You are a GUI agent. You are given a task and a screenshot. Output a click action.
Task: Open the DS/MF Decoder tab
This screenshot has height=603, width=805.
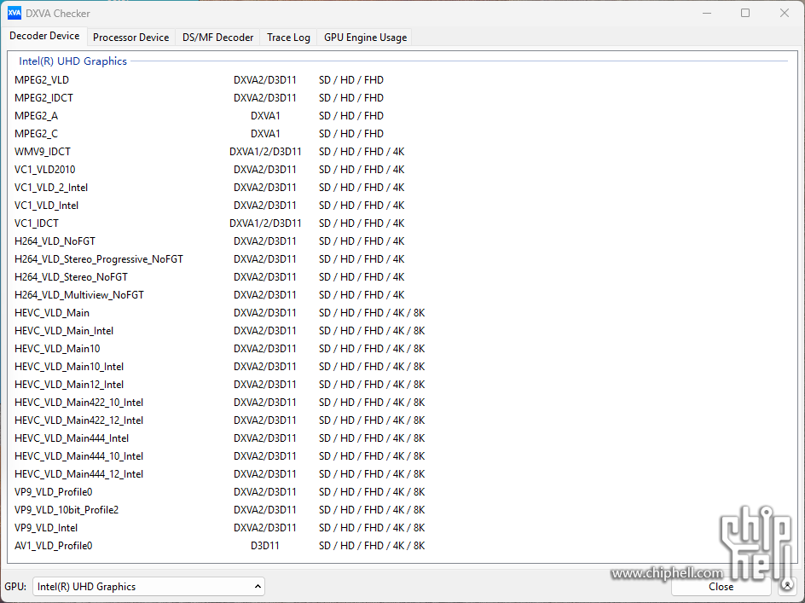(x=217, y=38)
